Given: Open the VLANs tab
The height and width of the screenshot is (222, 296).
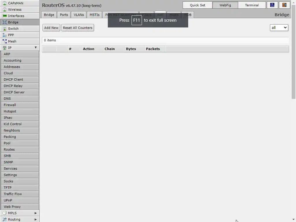Looking at the screenshot, I should (79, 15).
